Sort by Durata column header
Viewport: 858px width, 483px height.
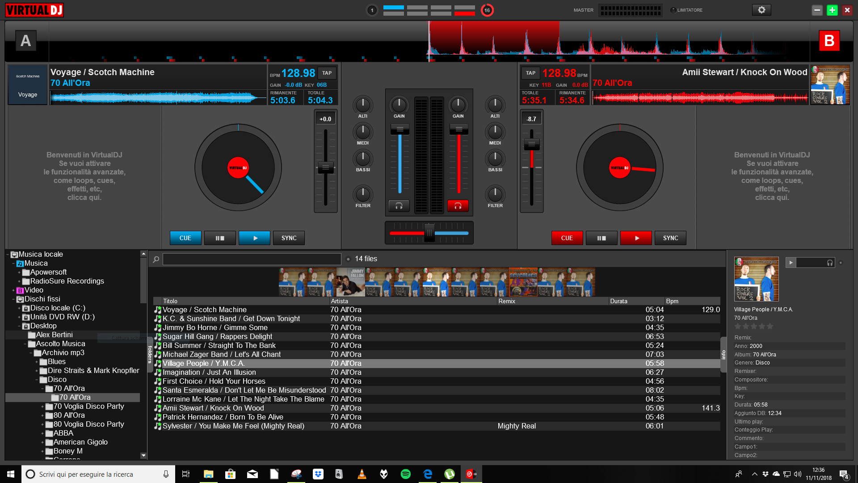(637, 301)
